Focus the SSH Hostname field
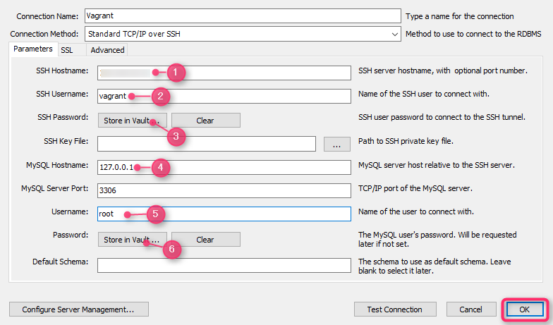The height and width of the screenshot is (325, 553). pos(224,73)
